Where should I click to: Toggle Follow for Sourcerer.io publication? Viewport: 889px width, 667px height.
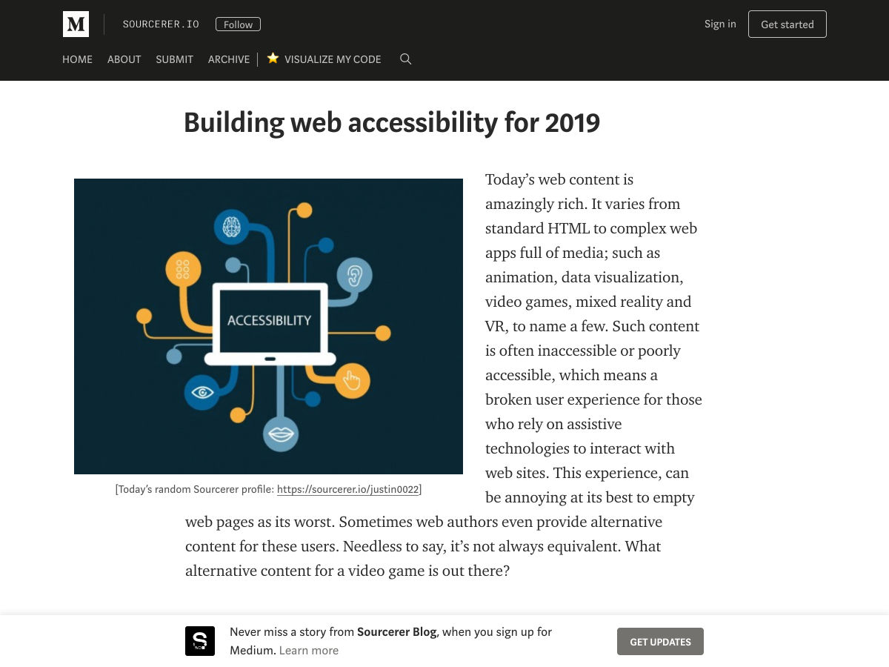click(238, 24)
